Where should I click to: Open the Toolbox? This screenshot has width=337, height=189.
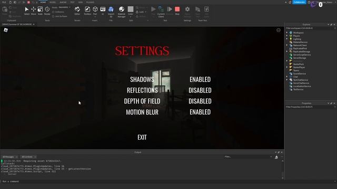87,10
